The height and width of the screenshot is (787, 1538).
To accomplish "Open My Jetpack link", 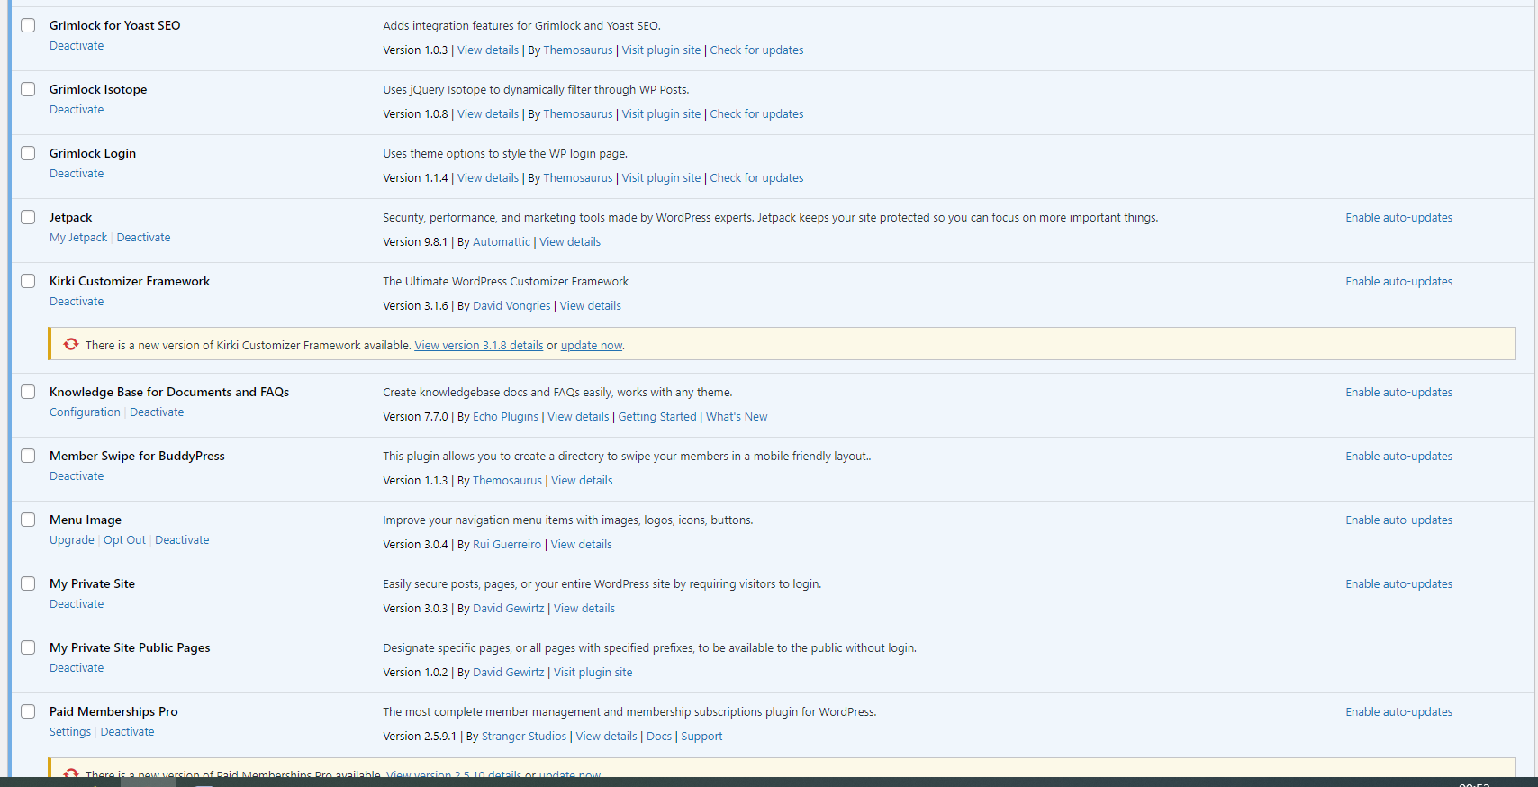I will (78, 238).
